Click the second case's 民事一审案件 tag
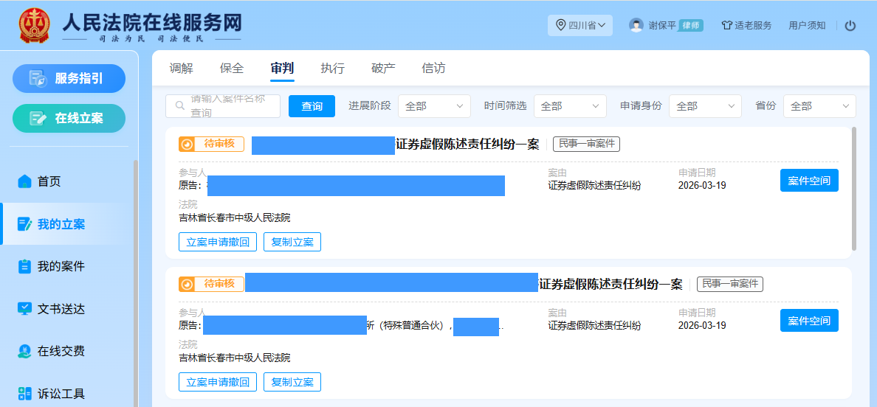 [730, 284]
